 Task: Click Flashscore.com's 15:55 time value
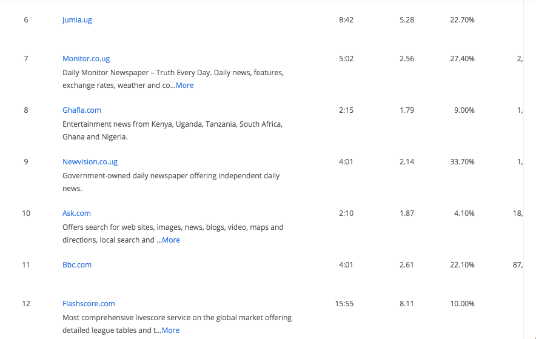tap(344, 304)
